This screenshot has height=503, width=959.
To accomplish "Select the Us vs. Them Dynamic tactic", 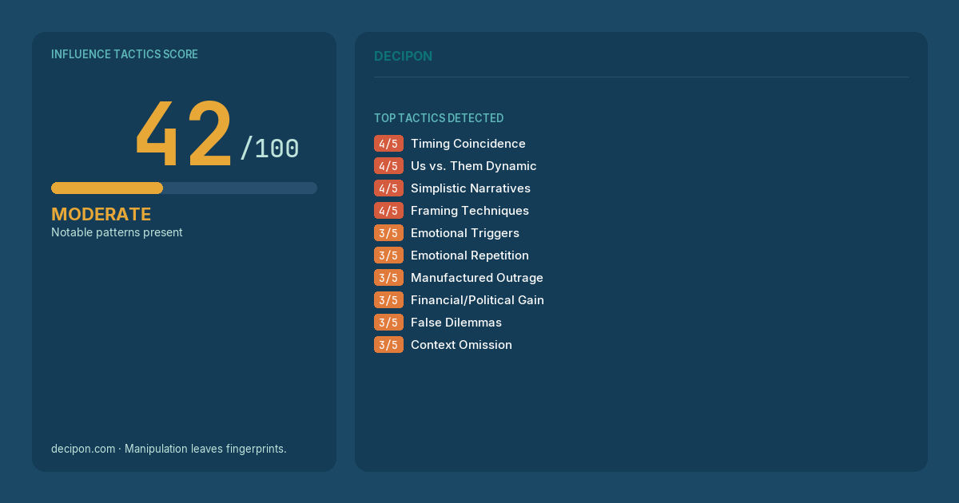I will click(474, 166).
